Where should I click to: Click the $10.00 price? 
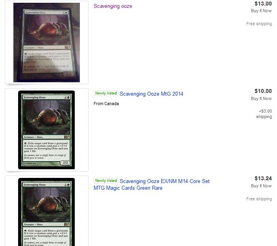coord(263,91)
